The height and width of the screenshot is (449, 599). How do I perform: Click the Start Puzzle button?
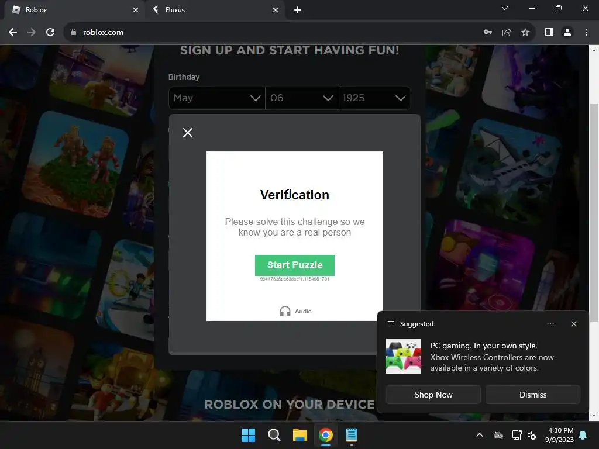(x=295, y=265)
